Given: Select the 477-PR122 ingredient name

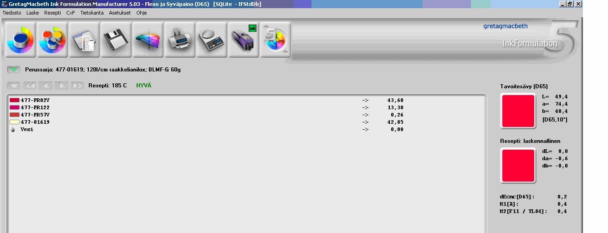Looking at the screenshot, I should pos(35,107).
